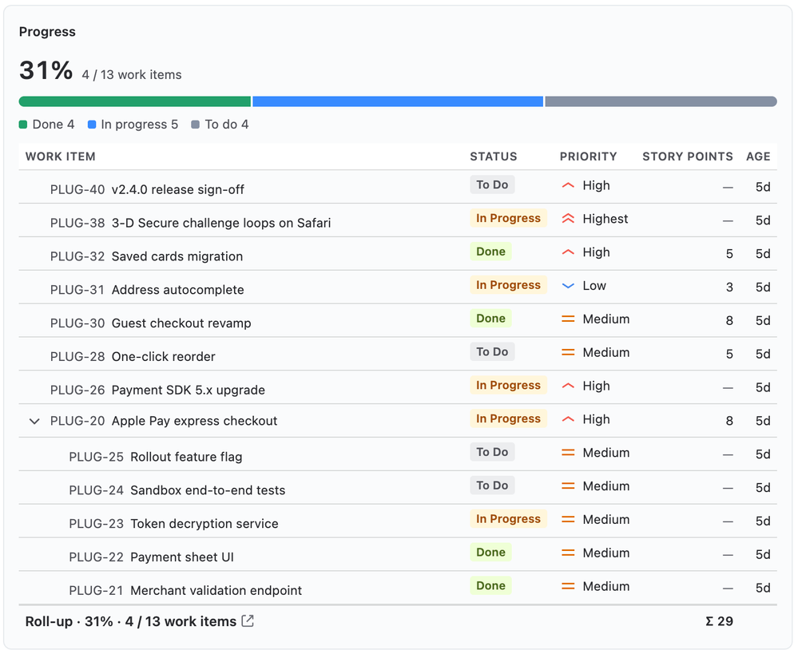
Task: Click the Low priority icon for PLUG-31
Action: tap(568, 286)
